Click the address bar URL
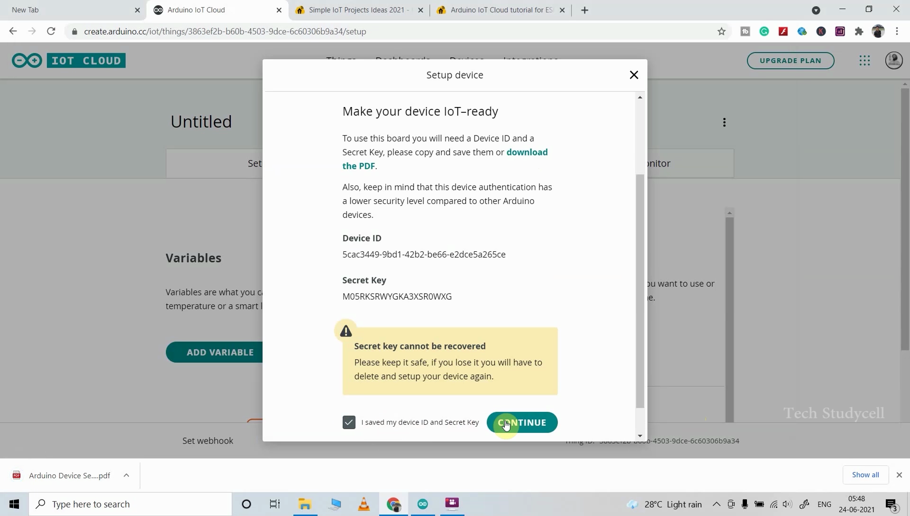910x516 pixels. click(x=225, y=31)
